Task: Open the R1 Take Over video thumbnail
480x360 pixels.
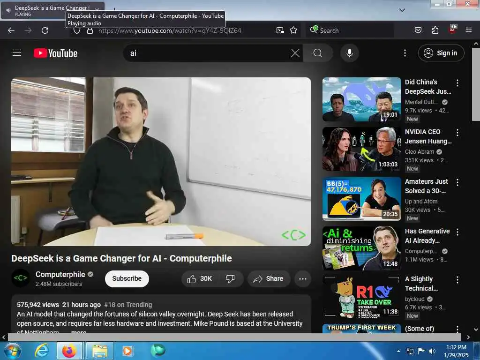Action: tap(361, 297)
